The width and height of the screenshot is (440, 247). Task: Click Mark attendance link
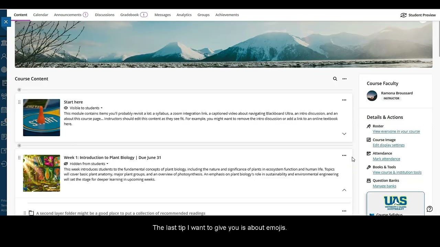[386, 159]
